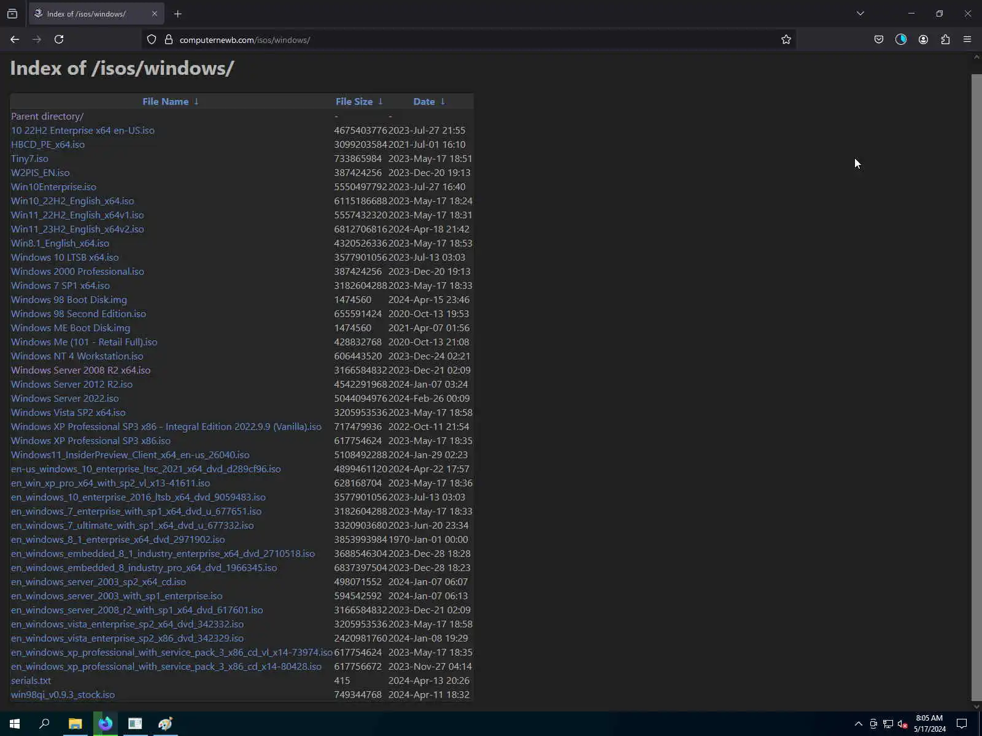The width and height of the screenshot is (982, 736).
Task: Download 'Windows Server 2022.iso'
Action: point(65,399)
